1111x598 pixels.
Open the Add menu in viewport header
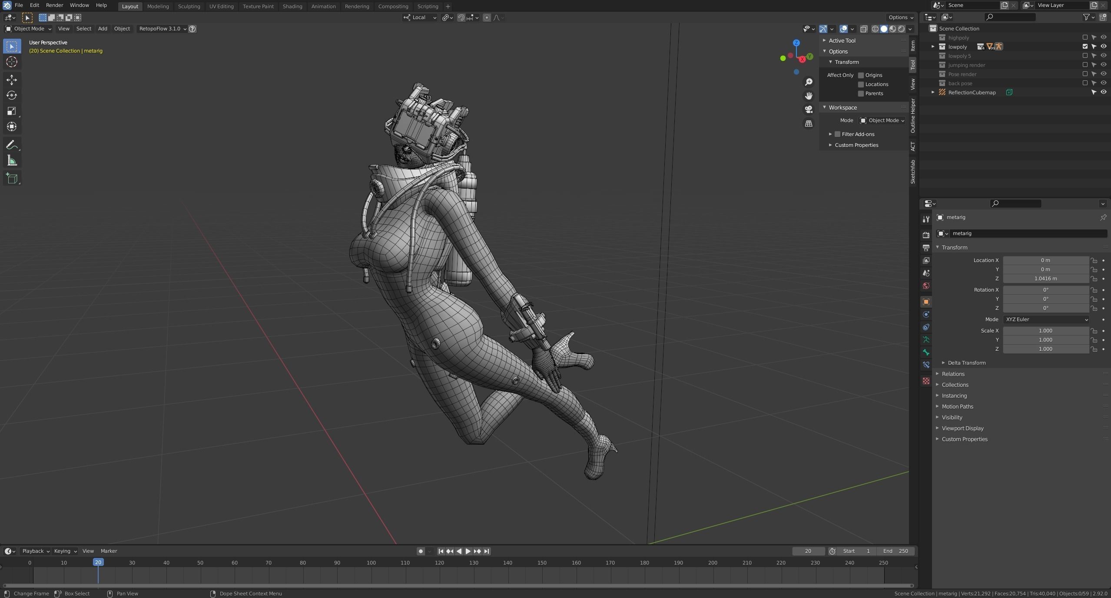pos(103,29)
